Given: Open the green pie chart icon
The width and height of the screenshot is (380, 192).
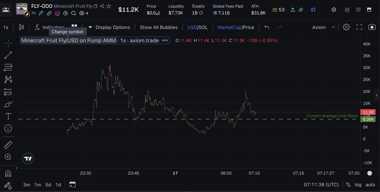Looking at the screenshot, I should 65,13.
